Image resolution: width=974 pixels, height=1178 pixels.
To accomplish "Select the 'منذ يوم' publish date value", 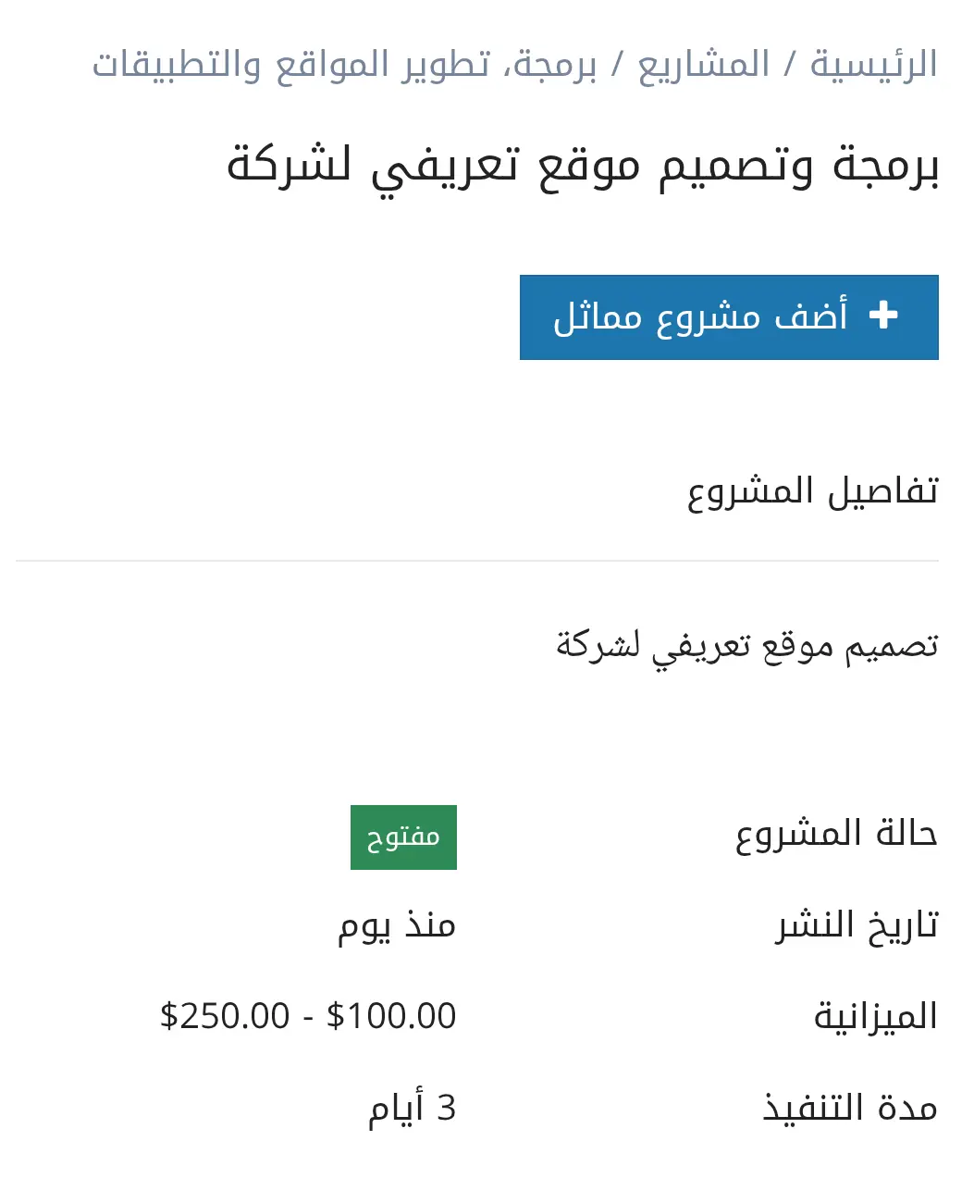I will click(x=397, y=924).
